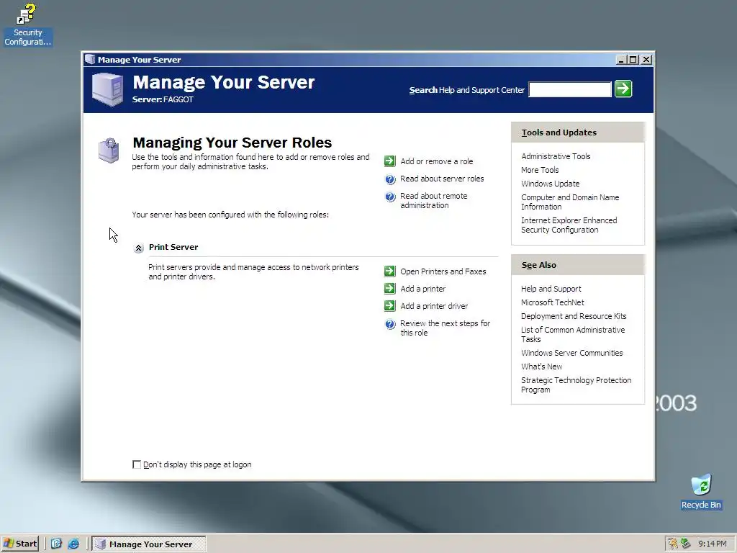
Task: Launch Internet Explorer from the quick launch
Action: 74,544
